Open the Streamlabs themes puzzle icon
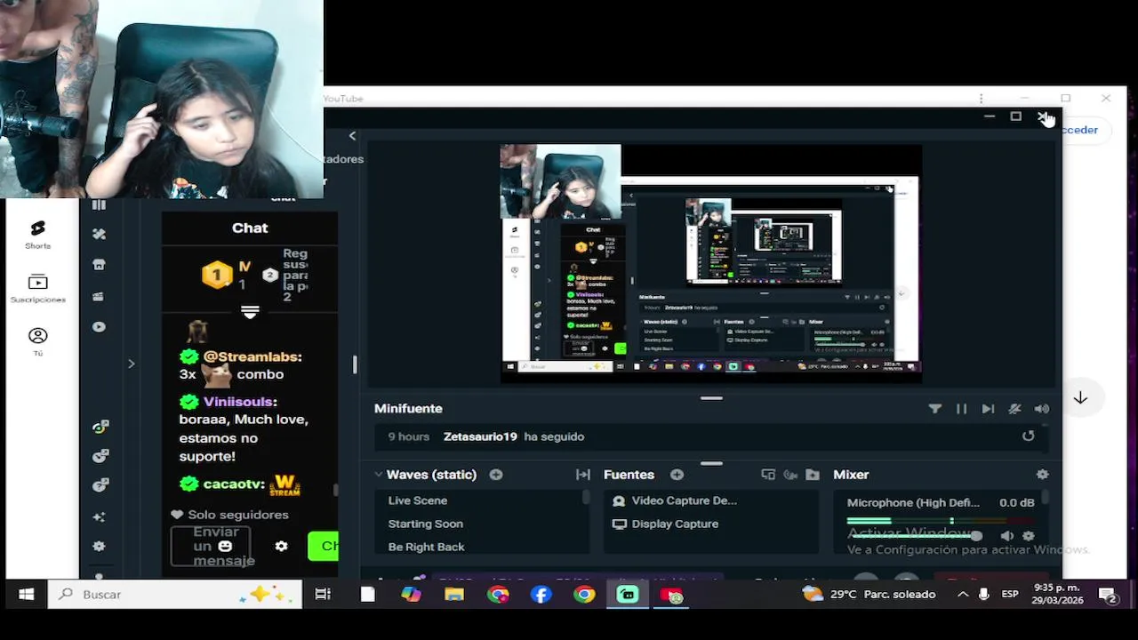The height and width of the screenshot is (640, 1138). pyautogui.click(x=99, y=234)
